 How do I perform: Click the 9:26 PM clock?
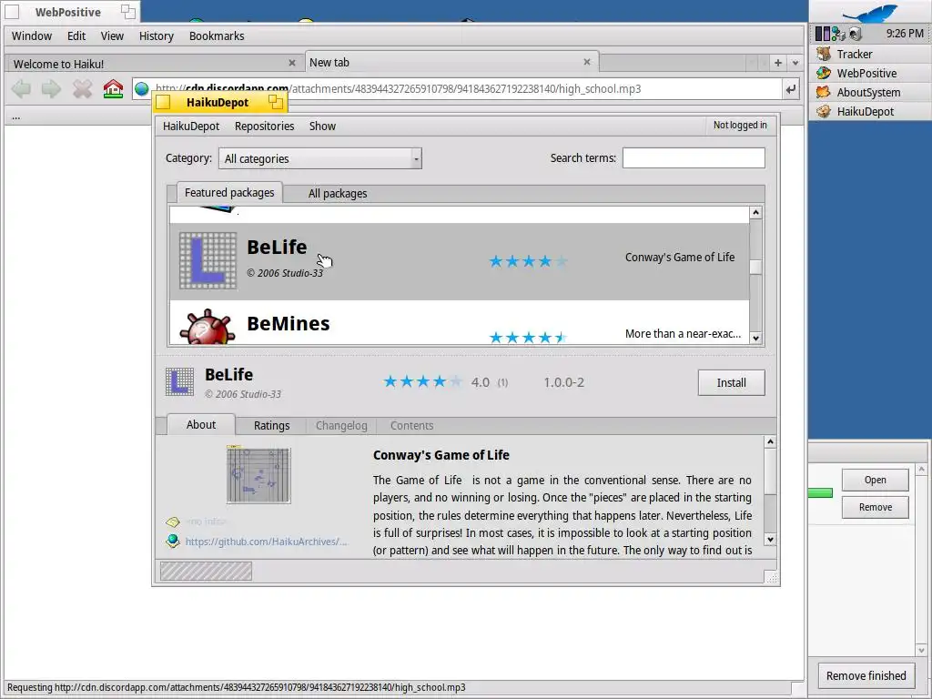coord(905,34)
